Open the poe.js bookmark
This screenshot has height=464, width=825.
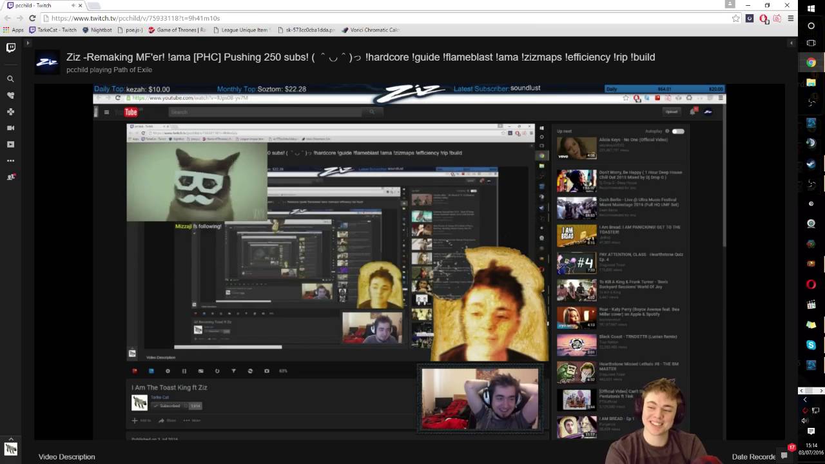point(130,30)
